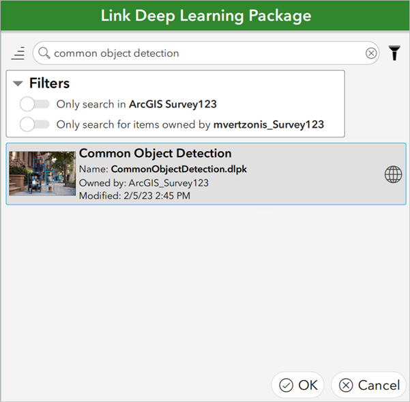Click the street scene package thumbnail
Image resolution: width=410 pixels, height=402 pixels.
click(x=42, y=174)
